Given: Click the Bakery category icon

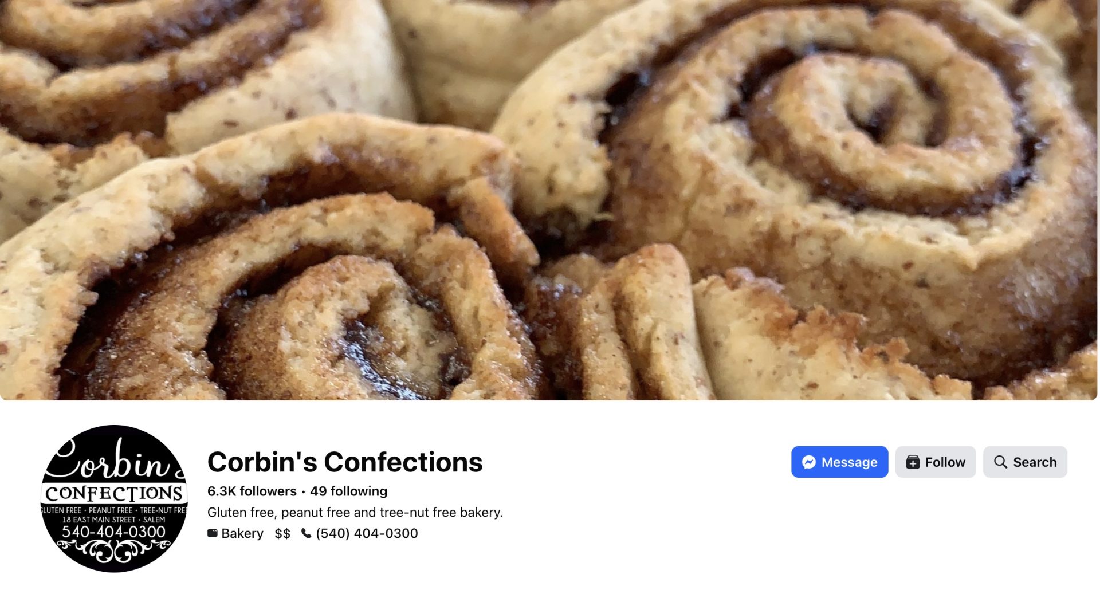Looking at the screenshot, I should pyautogui.click(x=213, y=533).
